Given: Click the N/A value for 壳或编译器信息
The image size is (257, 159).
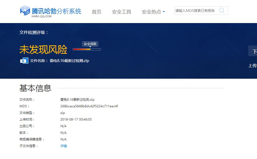Looking at the screenshot, I should [63, 139].
